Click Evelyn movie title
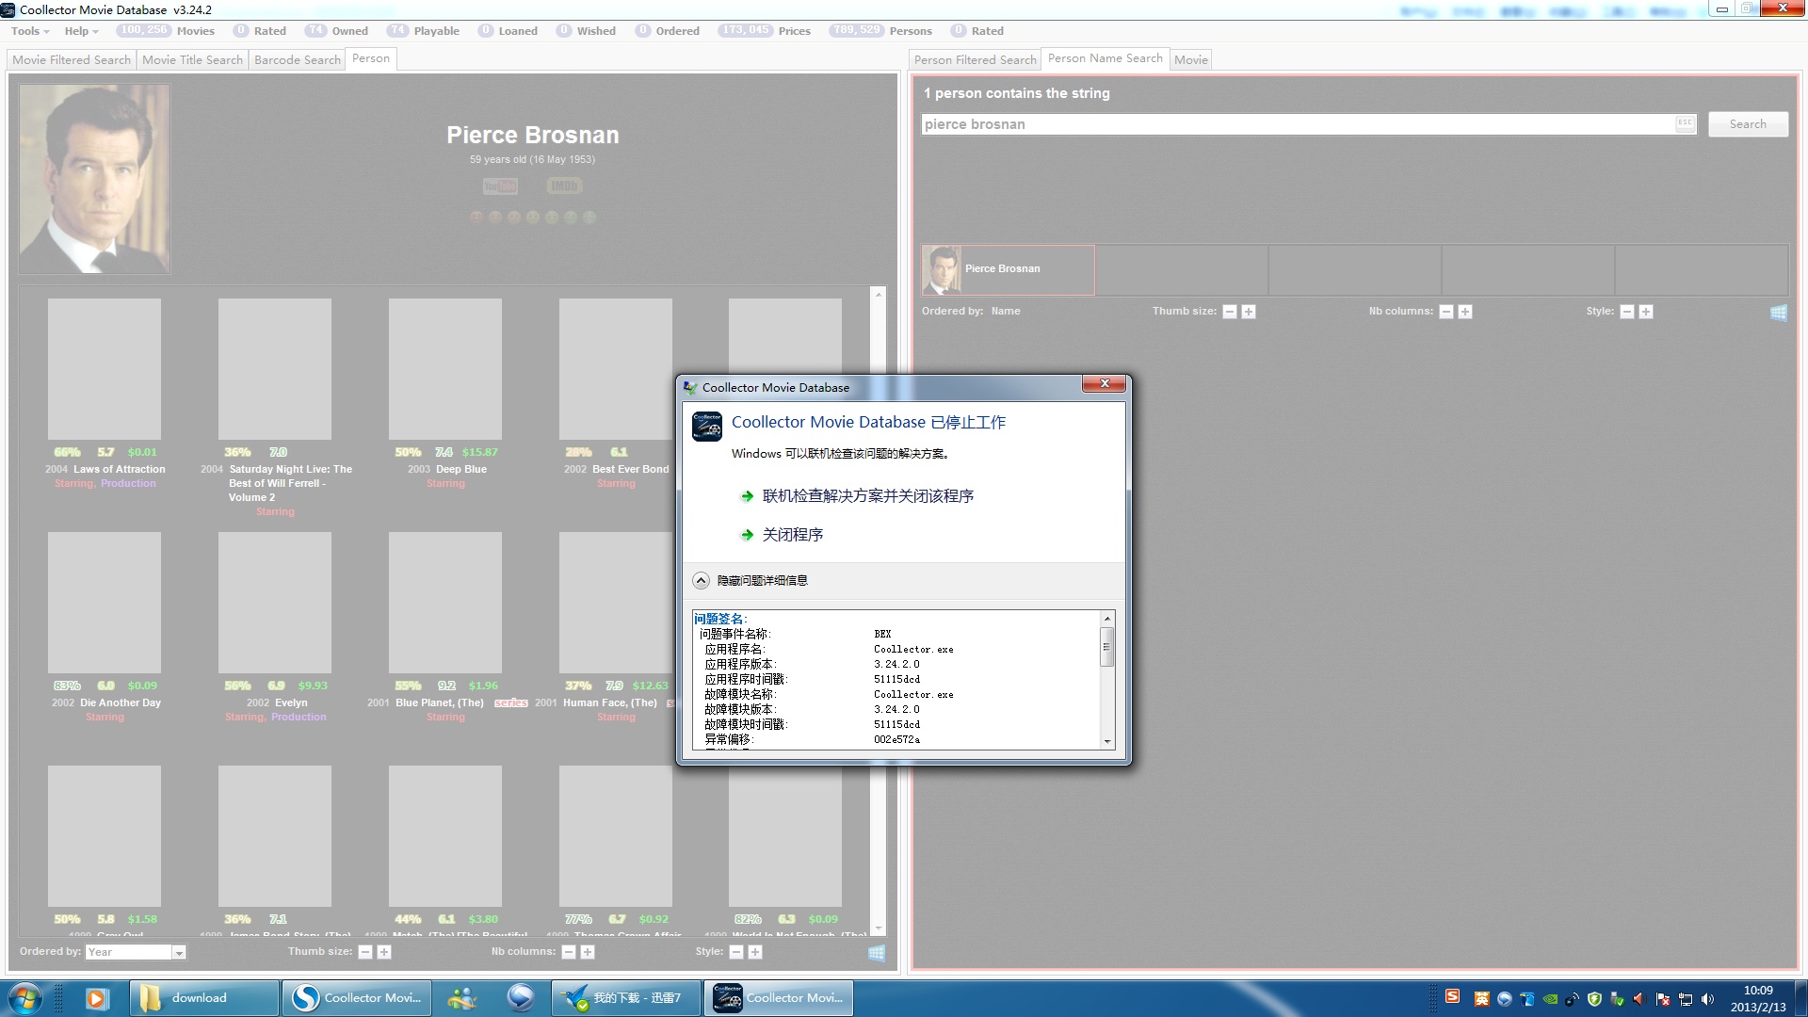Image resolution: width=1808 pixels, height=1017 pixels. point(291,702)
